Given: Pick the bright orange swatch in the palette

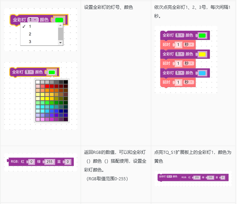Looking at the screenshot, I should (47, 90).
